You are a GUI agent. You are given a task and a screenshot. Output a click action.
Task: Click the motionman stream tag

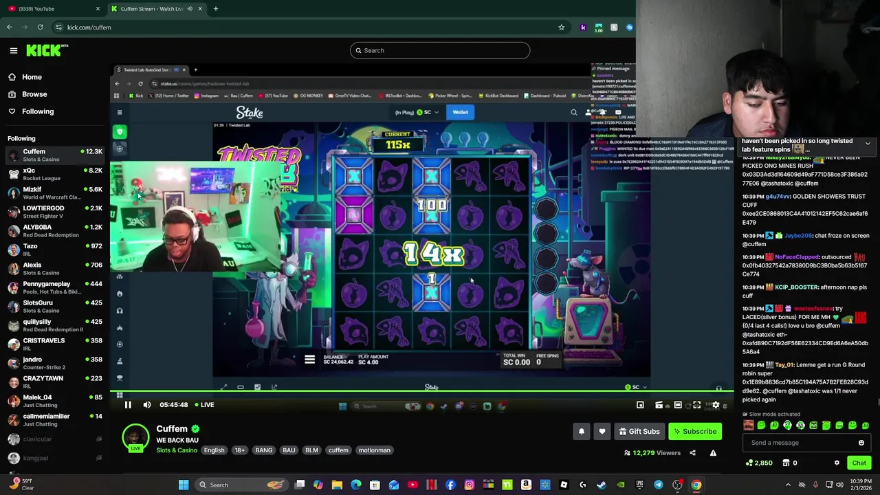click(x=374, y=450)
